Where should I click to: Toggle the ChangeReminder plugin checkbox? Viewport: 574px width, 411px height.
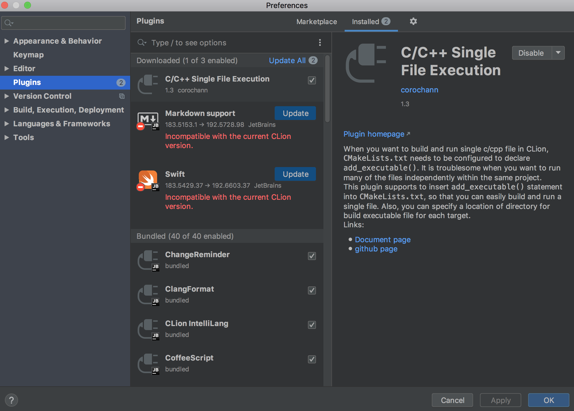[x=312, y=256]
